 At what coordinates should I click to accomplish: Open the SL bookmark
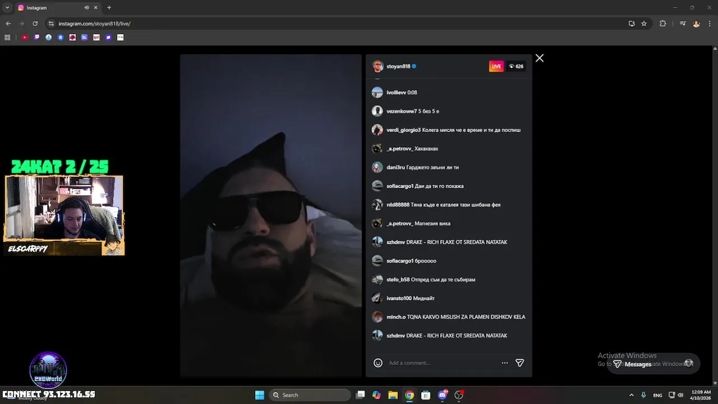point(85,38)
